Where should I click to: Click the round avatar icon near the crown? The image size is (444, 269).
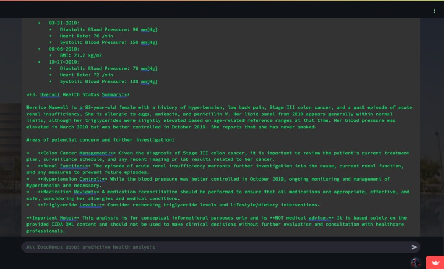416,262
